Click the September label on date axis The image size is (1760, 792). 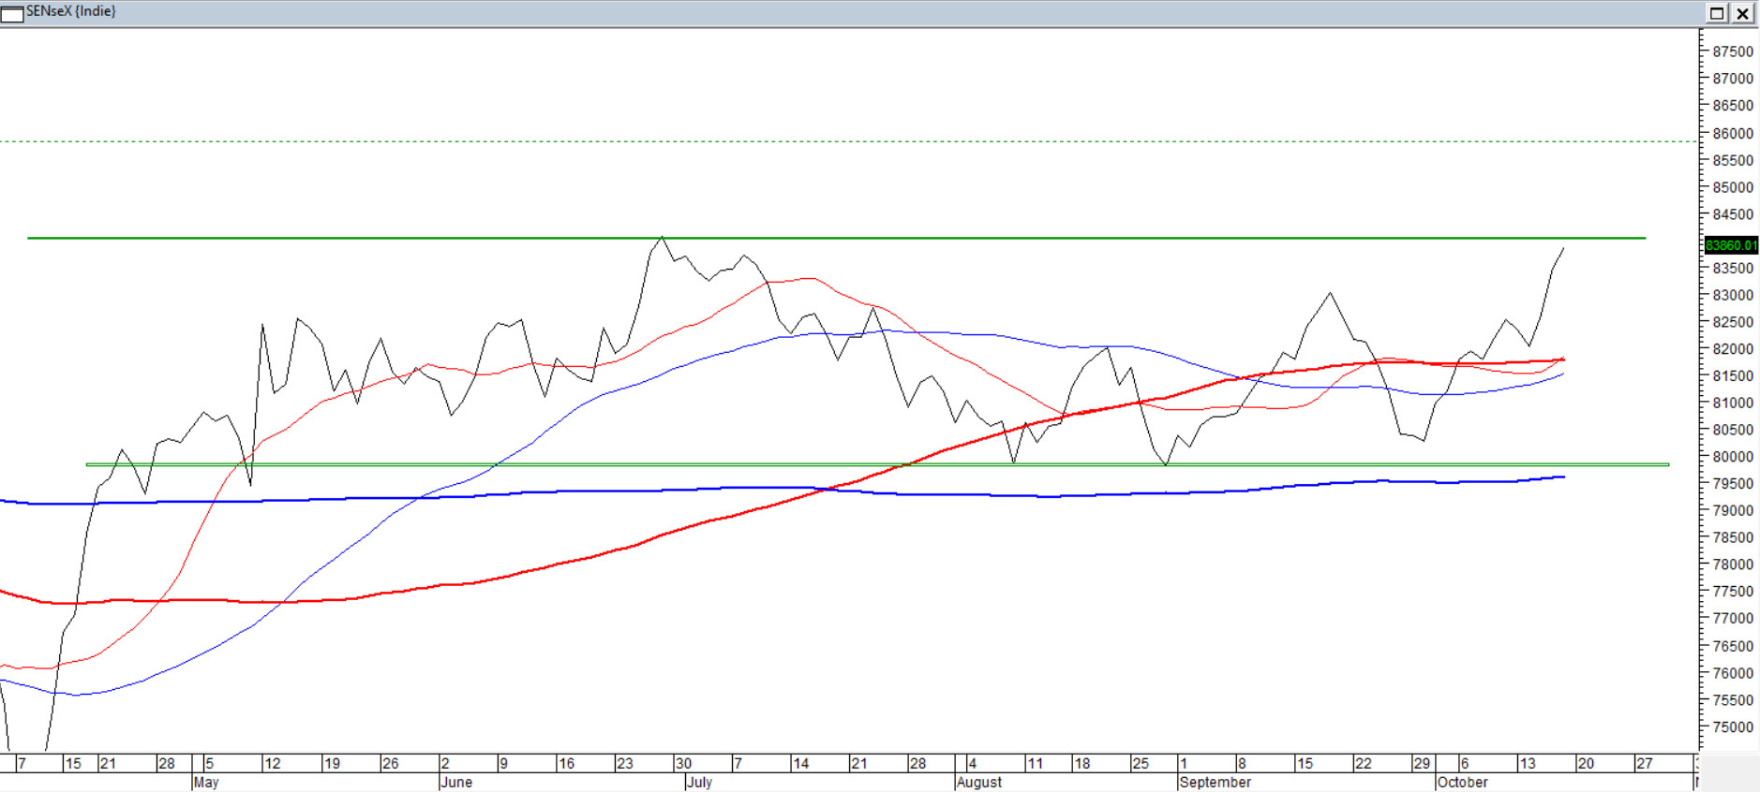[x=1215, y=783]
